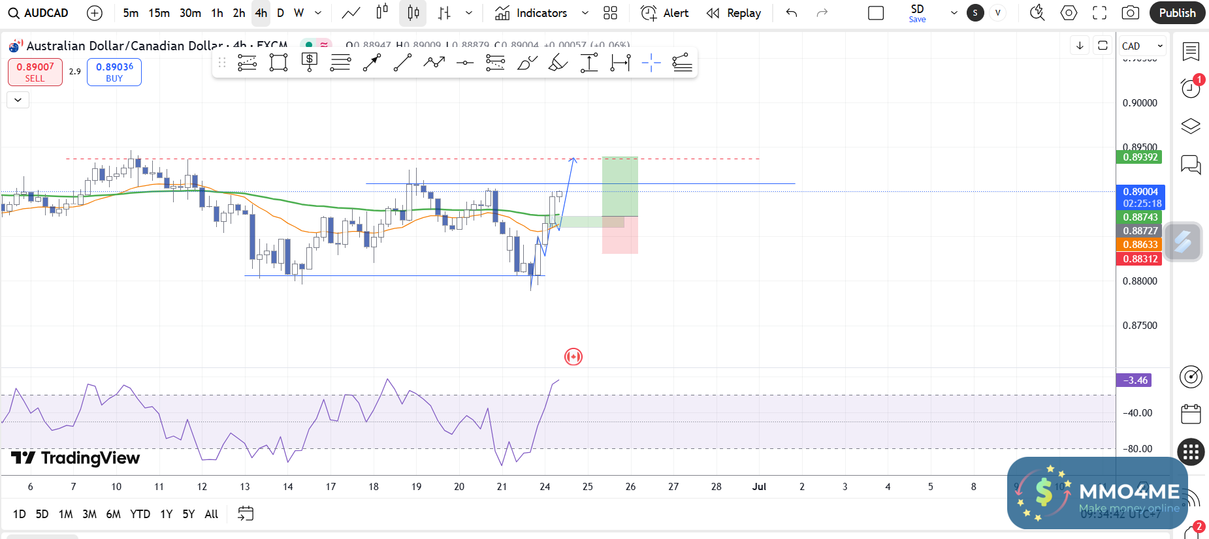
Task: Take a chart snapshot with camera icon
Action: pyautogui.click(x=1130, y=13)
